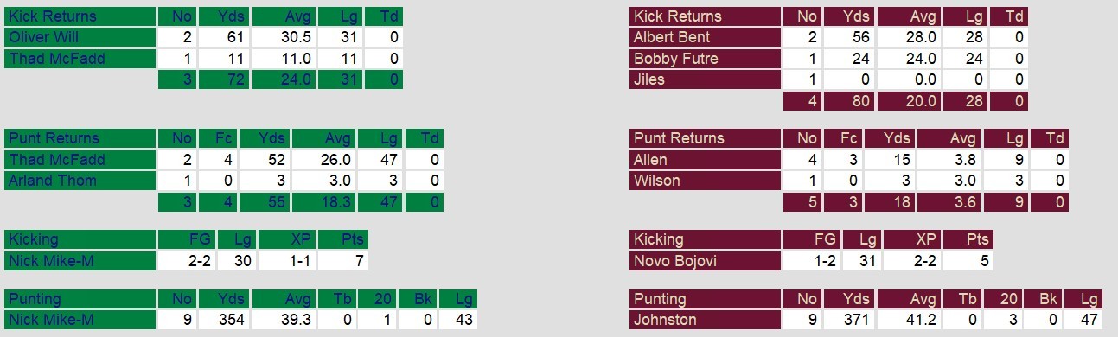Open Nick Mike-M in Kicking table

52,261
